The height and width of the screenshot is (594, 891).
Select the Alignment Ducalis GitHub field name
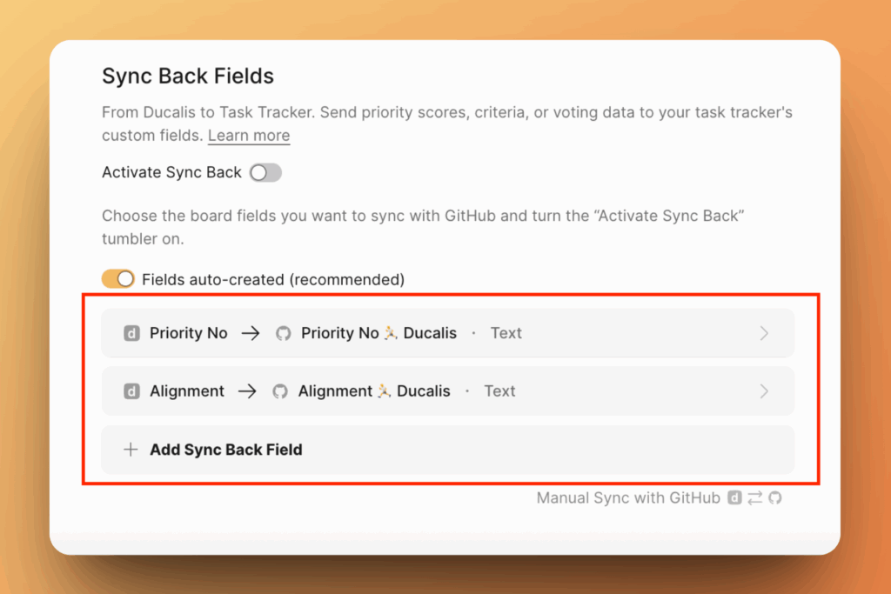point(374,391)
